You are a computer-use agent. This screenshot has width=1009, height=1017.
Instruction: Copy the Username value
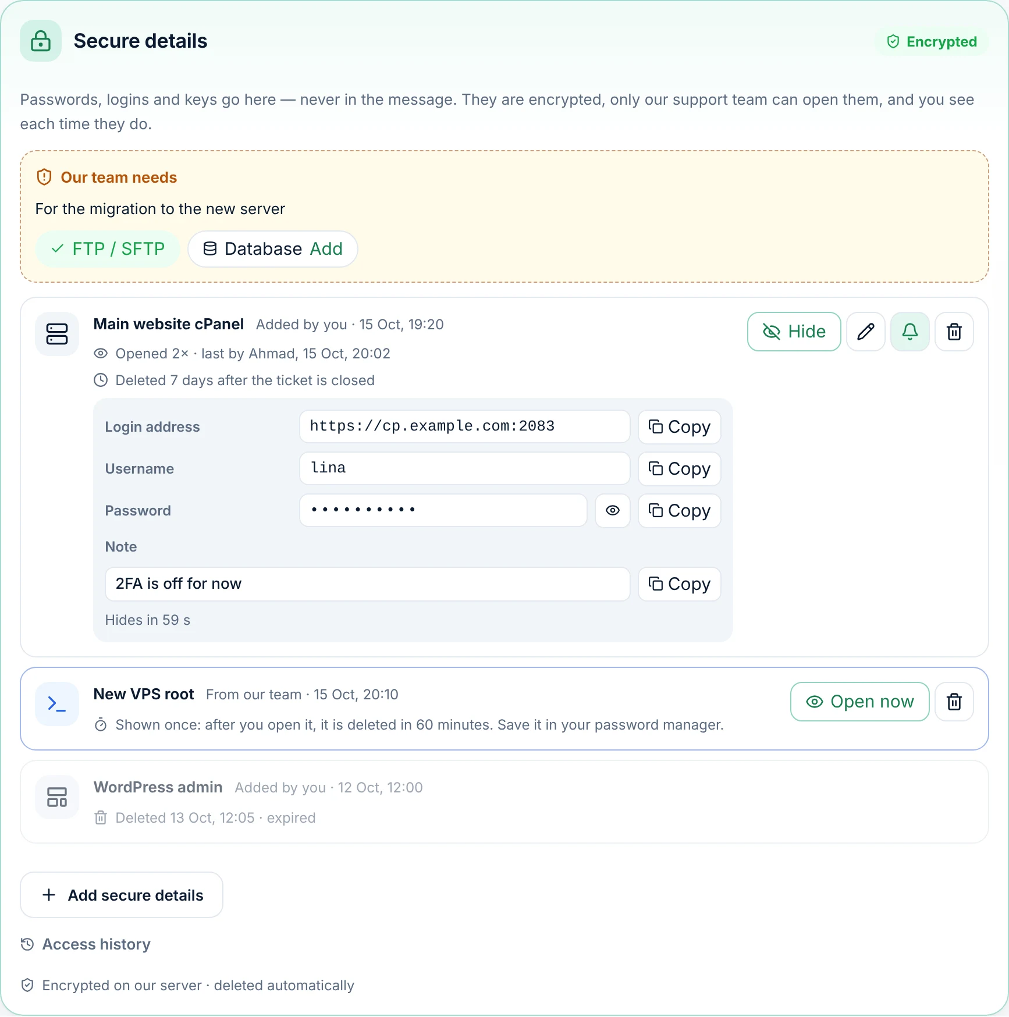[680, 469]
